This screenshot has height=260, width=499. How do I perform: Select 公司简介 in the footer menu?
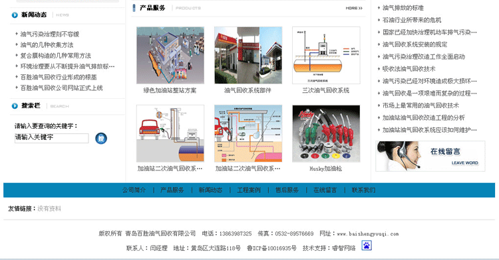(134, 190)
